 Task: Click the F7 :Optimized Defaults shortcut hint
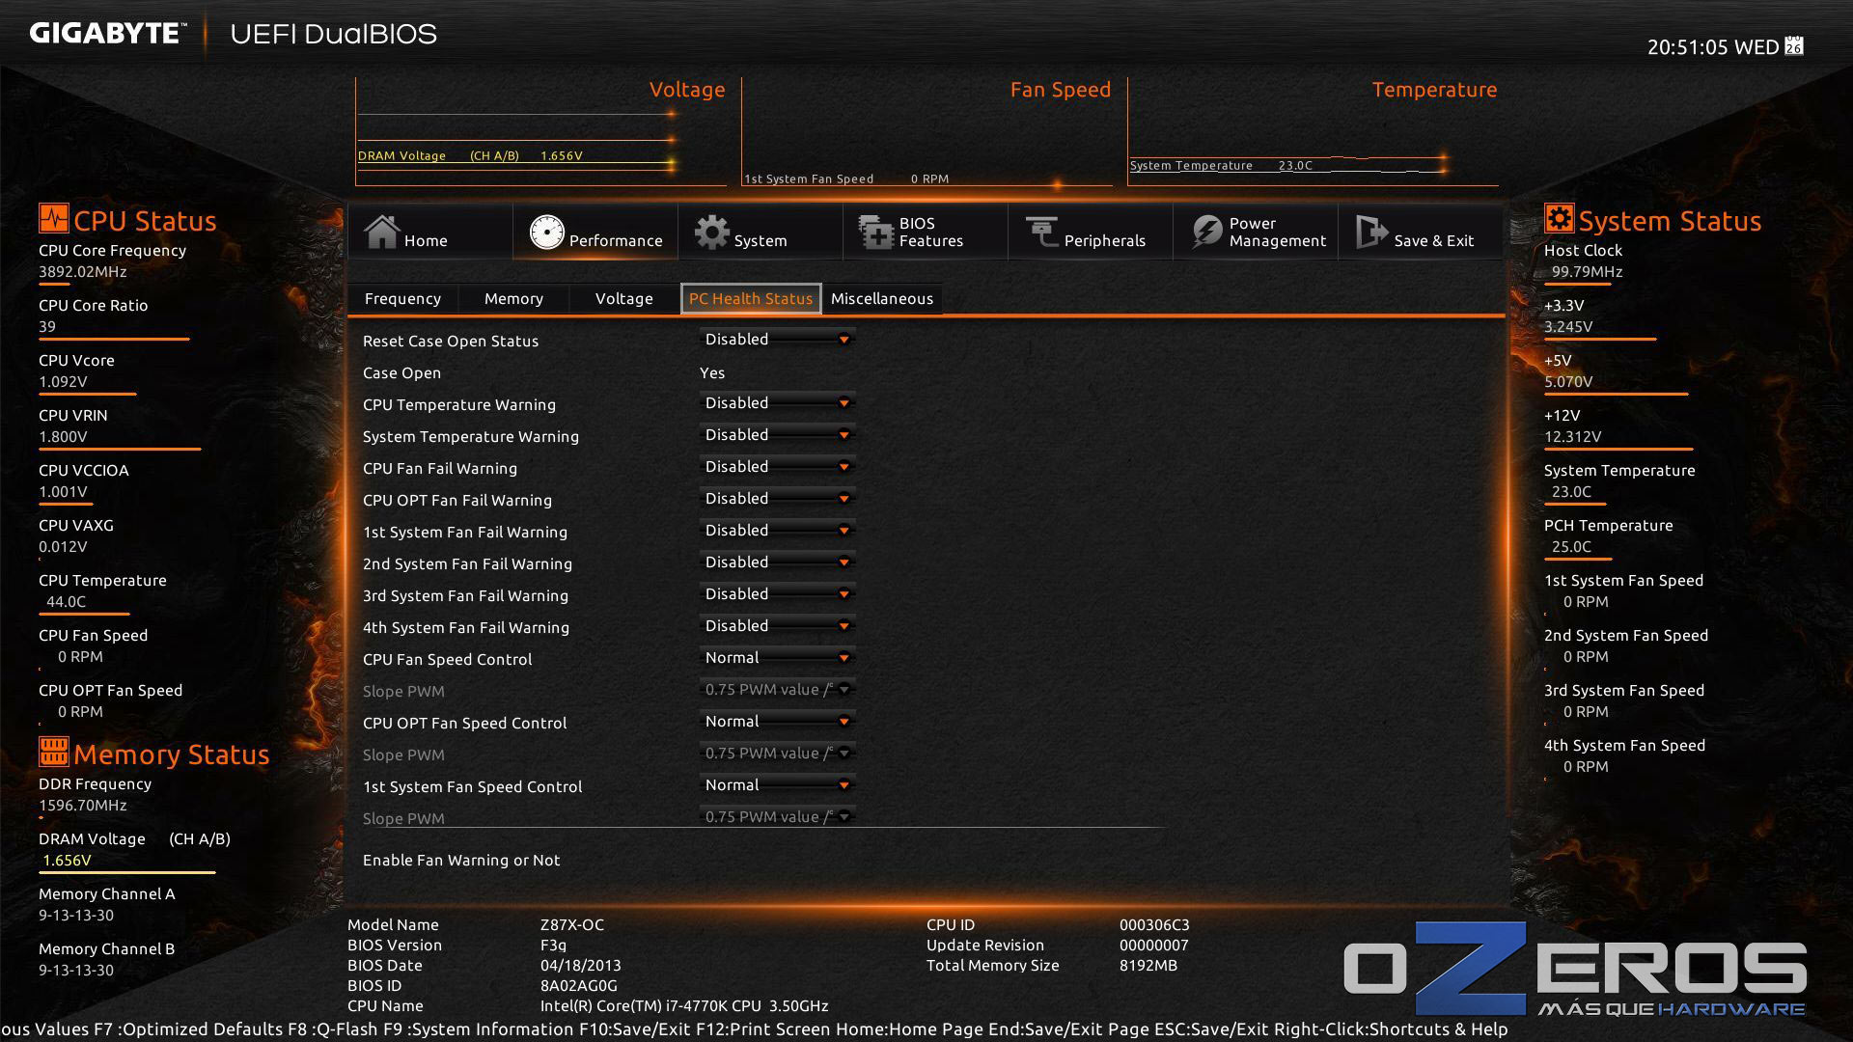[x=188, y=1029]
